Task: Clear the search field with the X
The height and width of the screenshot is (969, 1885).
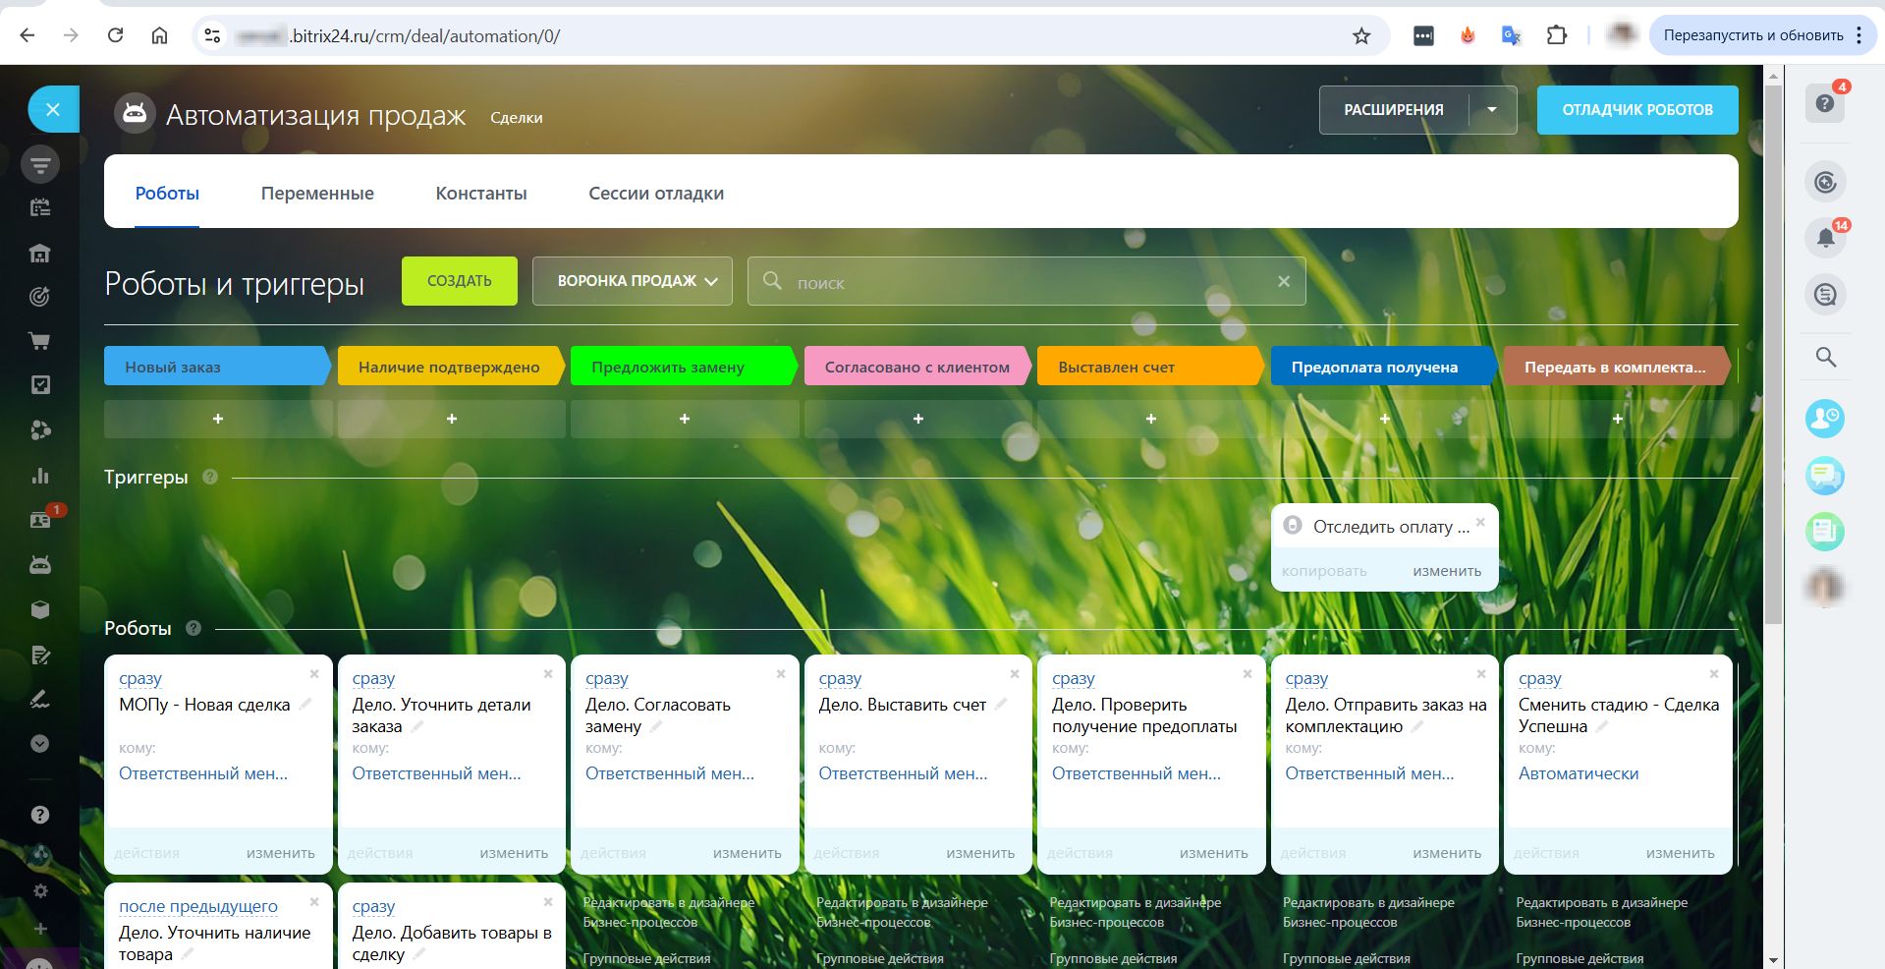Action: click(x=1284, y=282)
